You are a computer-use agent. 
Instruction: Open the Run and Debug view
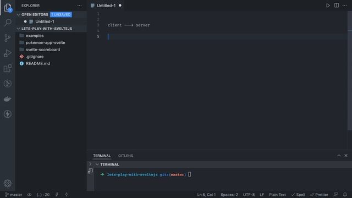[x=8, y=53]
